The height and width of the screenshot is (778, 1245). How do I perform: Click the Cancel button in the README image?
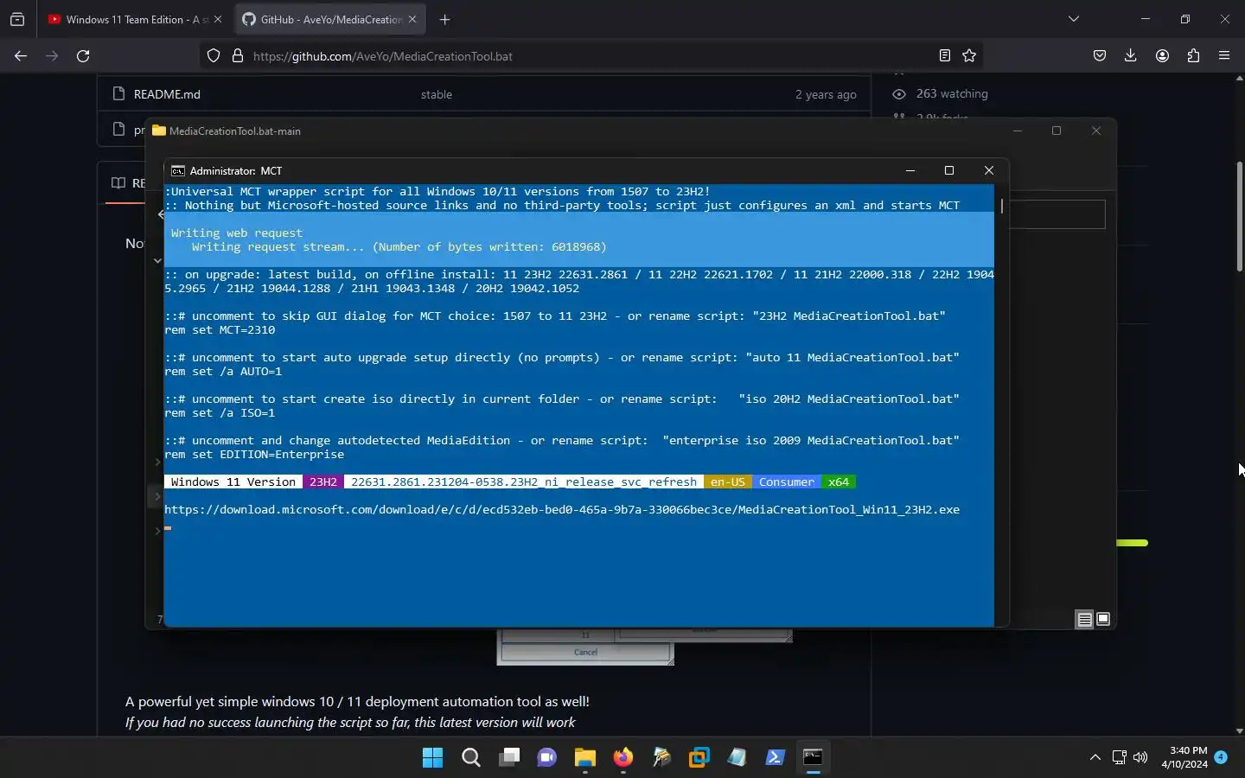pyautogui.click(x=585, y=652)
